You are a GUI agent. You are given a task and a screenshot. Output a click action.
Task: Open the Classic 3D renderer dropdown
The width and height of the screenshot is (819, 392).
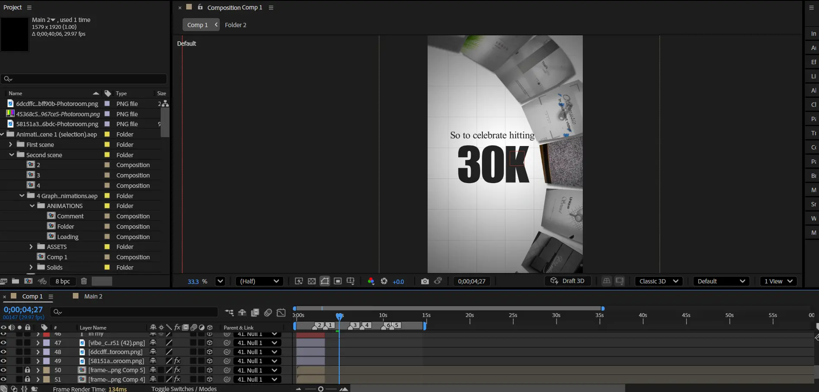(x=658, y=281)
